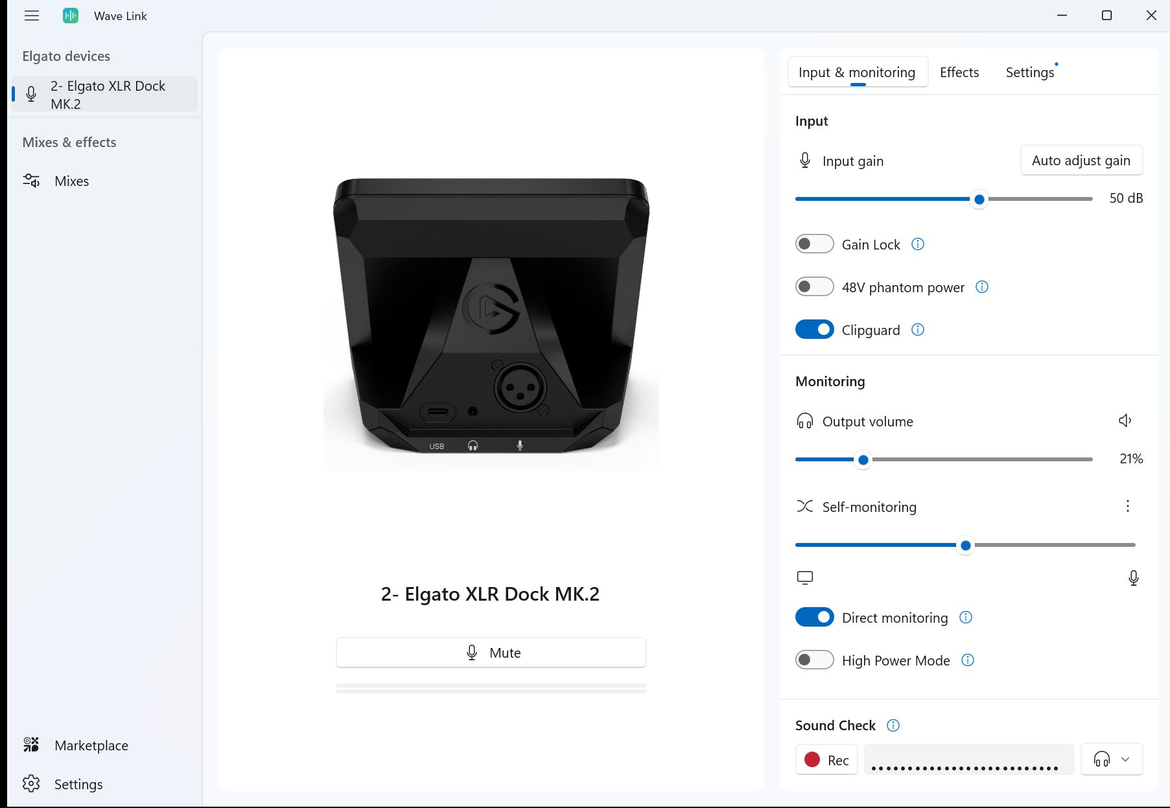Enable the Gain Lock toggle
Screen dimensions: 1170x808
[814, 244]
